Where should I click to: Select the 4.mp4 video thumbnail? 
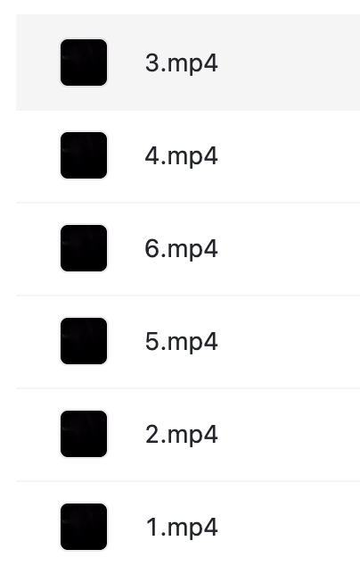click(x=84, y=155)
